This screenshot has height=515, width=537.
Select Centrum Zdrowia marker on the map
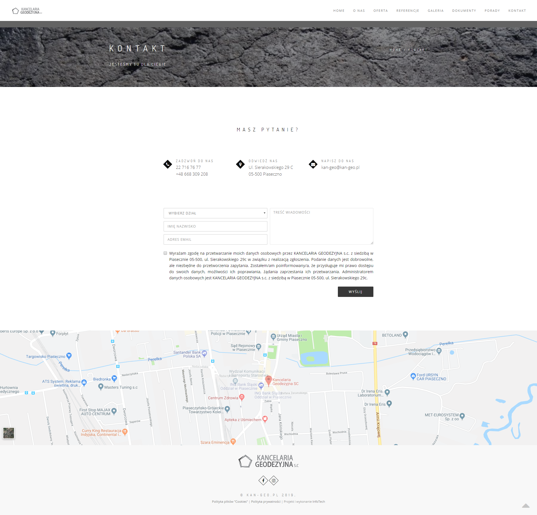pos(242,397)
